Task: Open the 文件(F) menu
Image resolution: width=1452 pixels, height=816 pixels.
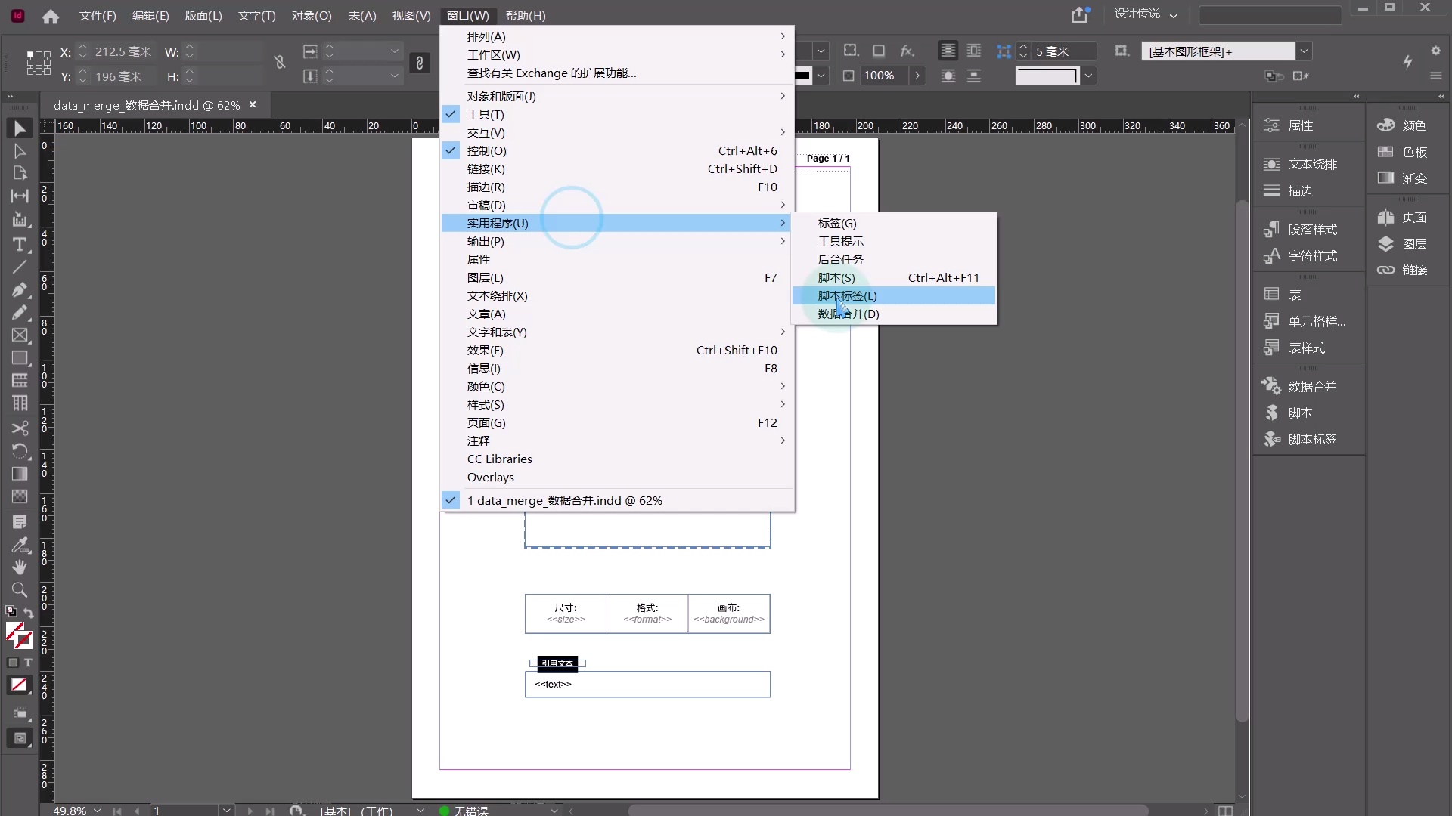Action: tap(98, 15)
